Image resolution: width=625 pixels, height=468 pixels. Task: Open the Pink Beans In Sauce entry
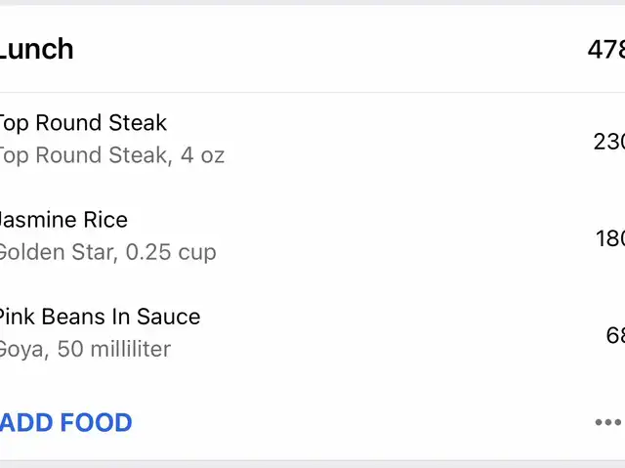click(x=98, y=317)
